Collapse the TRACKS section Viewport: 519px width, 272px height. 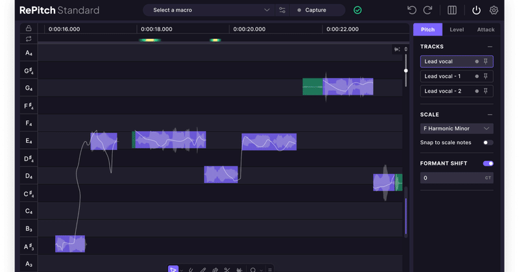(x=490, y=47)
